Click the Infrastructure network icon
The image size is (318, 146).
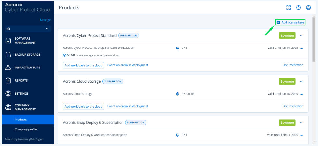[x=8, y=68]
